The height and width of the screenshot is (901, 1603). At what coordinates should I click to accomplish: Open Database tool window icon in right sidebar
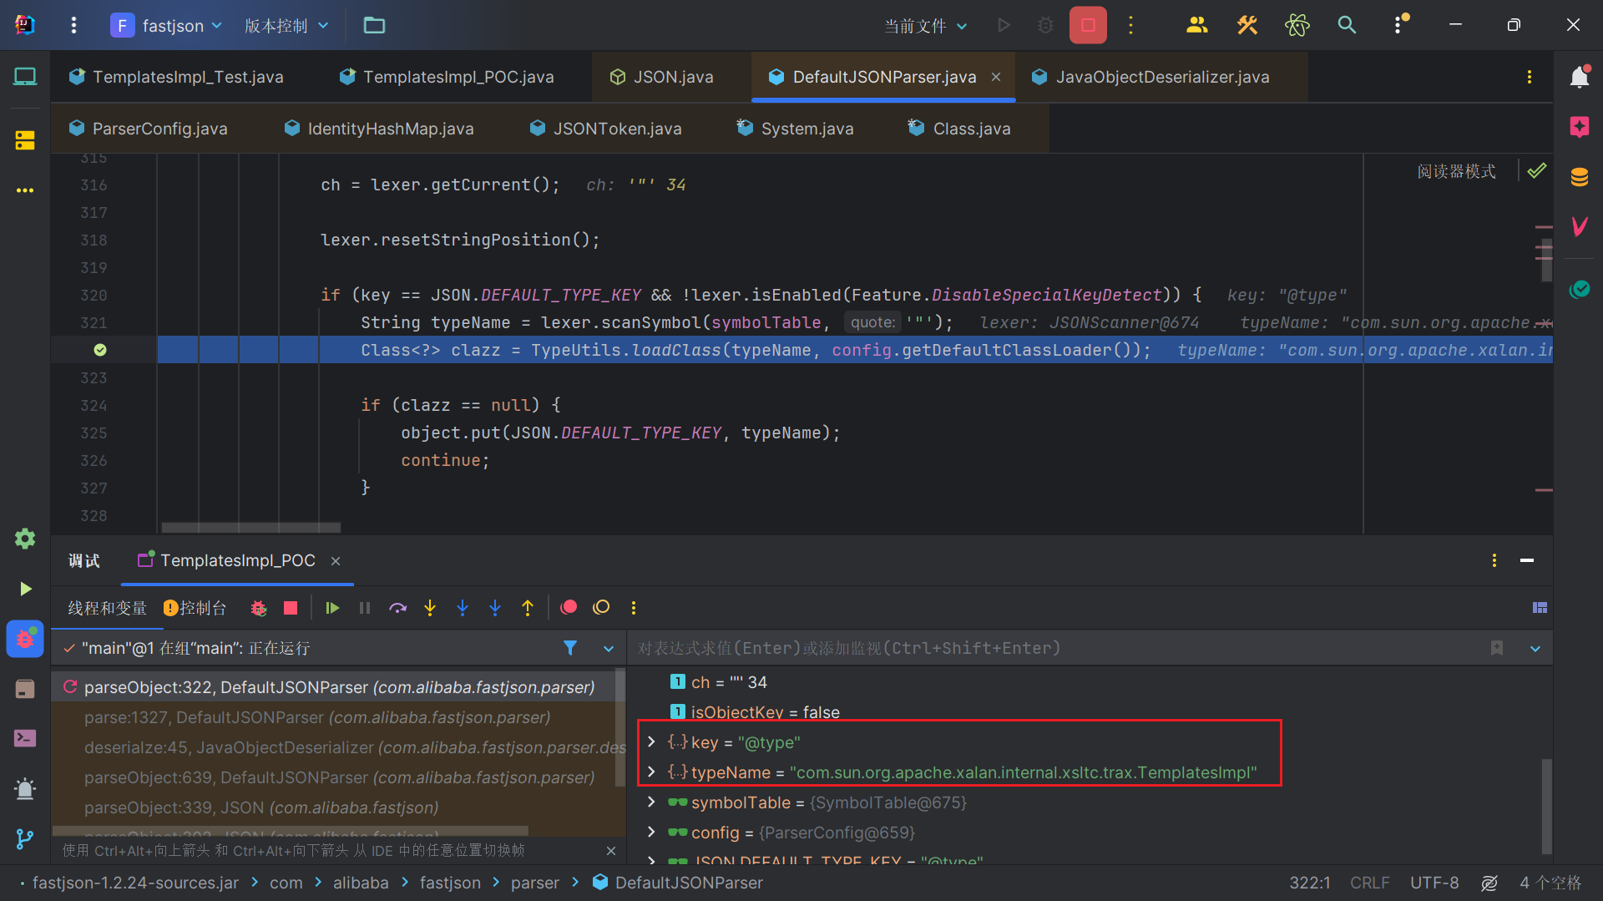click(1579, 177)
